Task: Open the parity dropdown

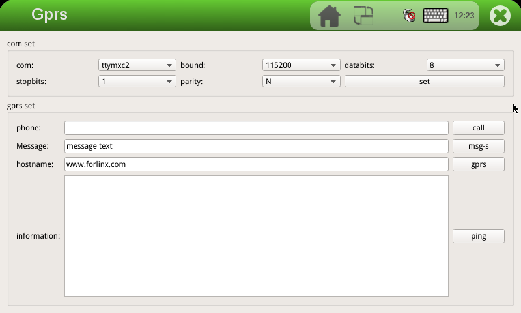Action: click(302, 82)
